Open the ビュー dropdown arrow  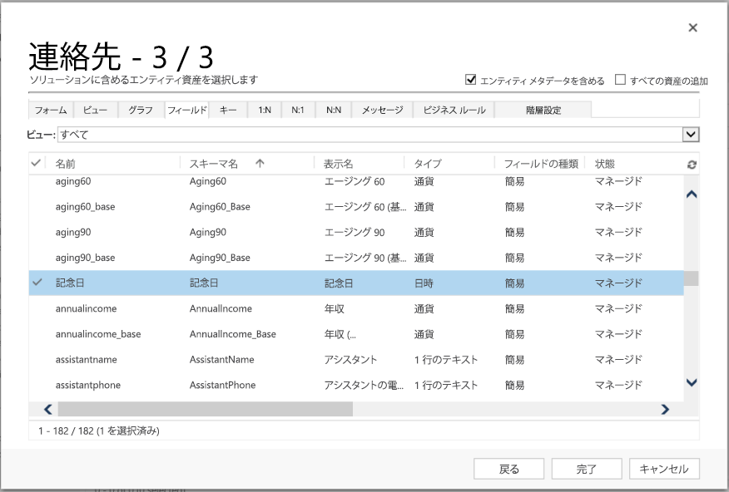691,135
